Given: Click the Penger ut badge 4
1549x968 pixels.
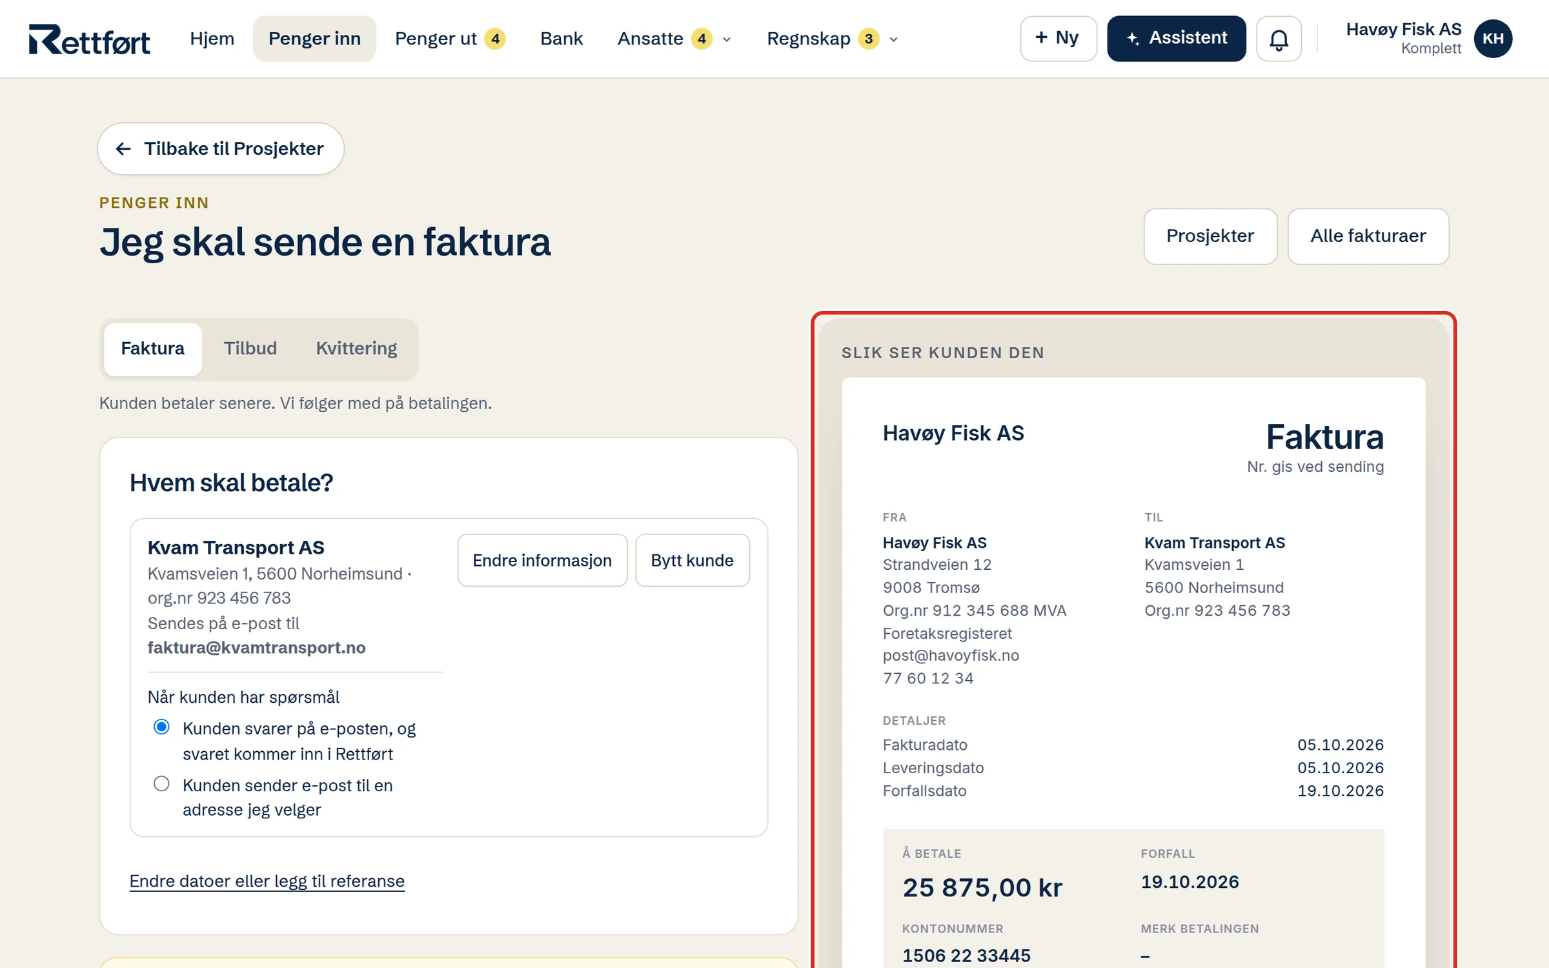Looking at the screenshot, I should (x=495, y=39).
